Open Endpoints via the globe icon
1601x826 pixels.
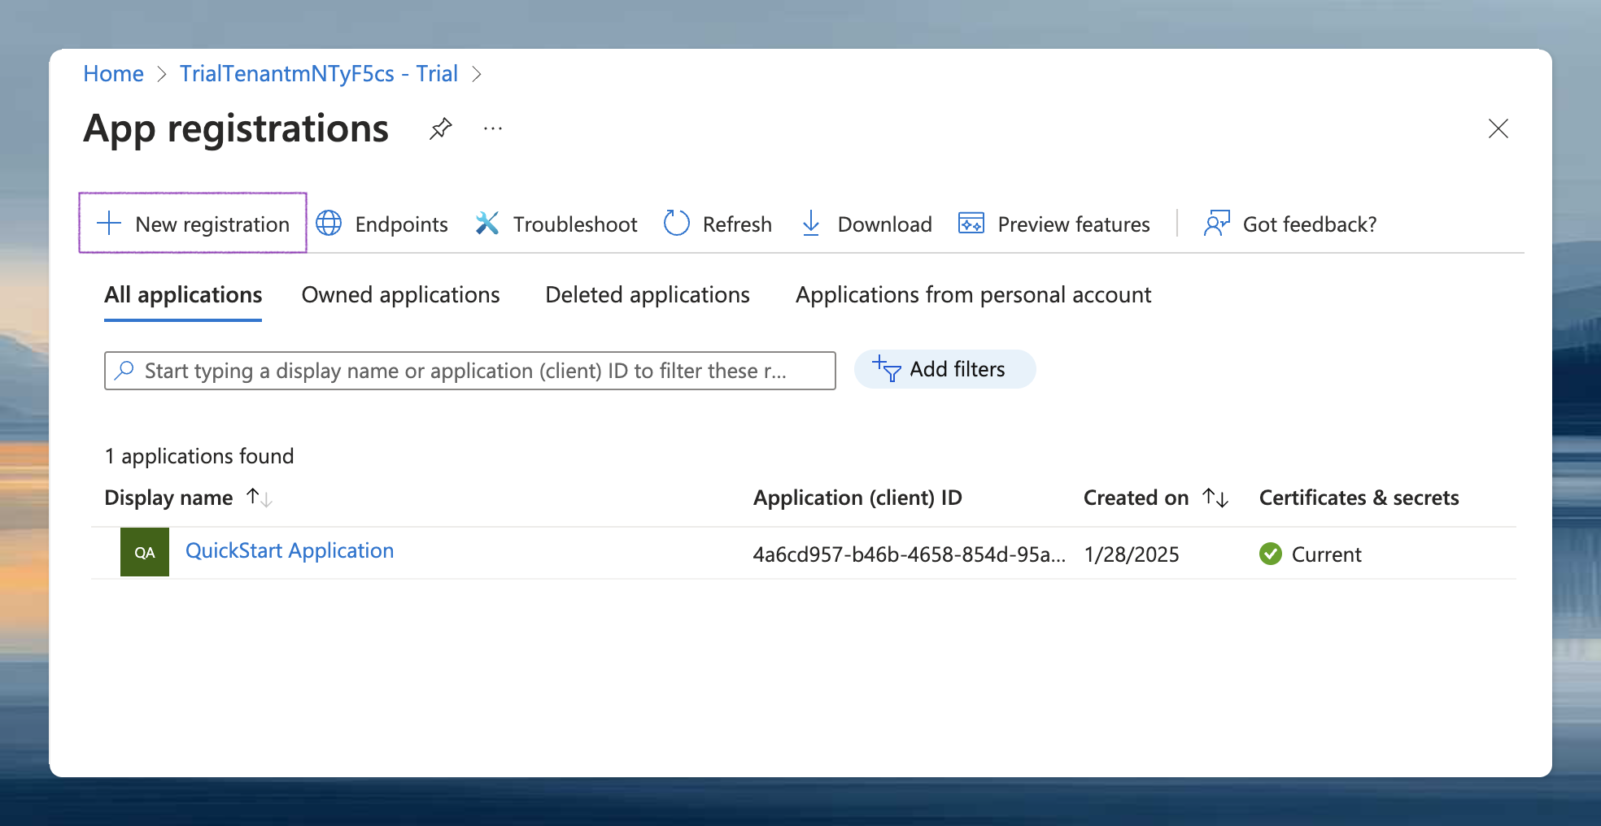click(x=329, y=223)
